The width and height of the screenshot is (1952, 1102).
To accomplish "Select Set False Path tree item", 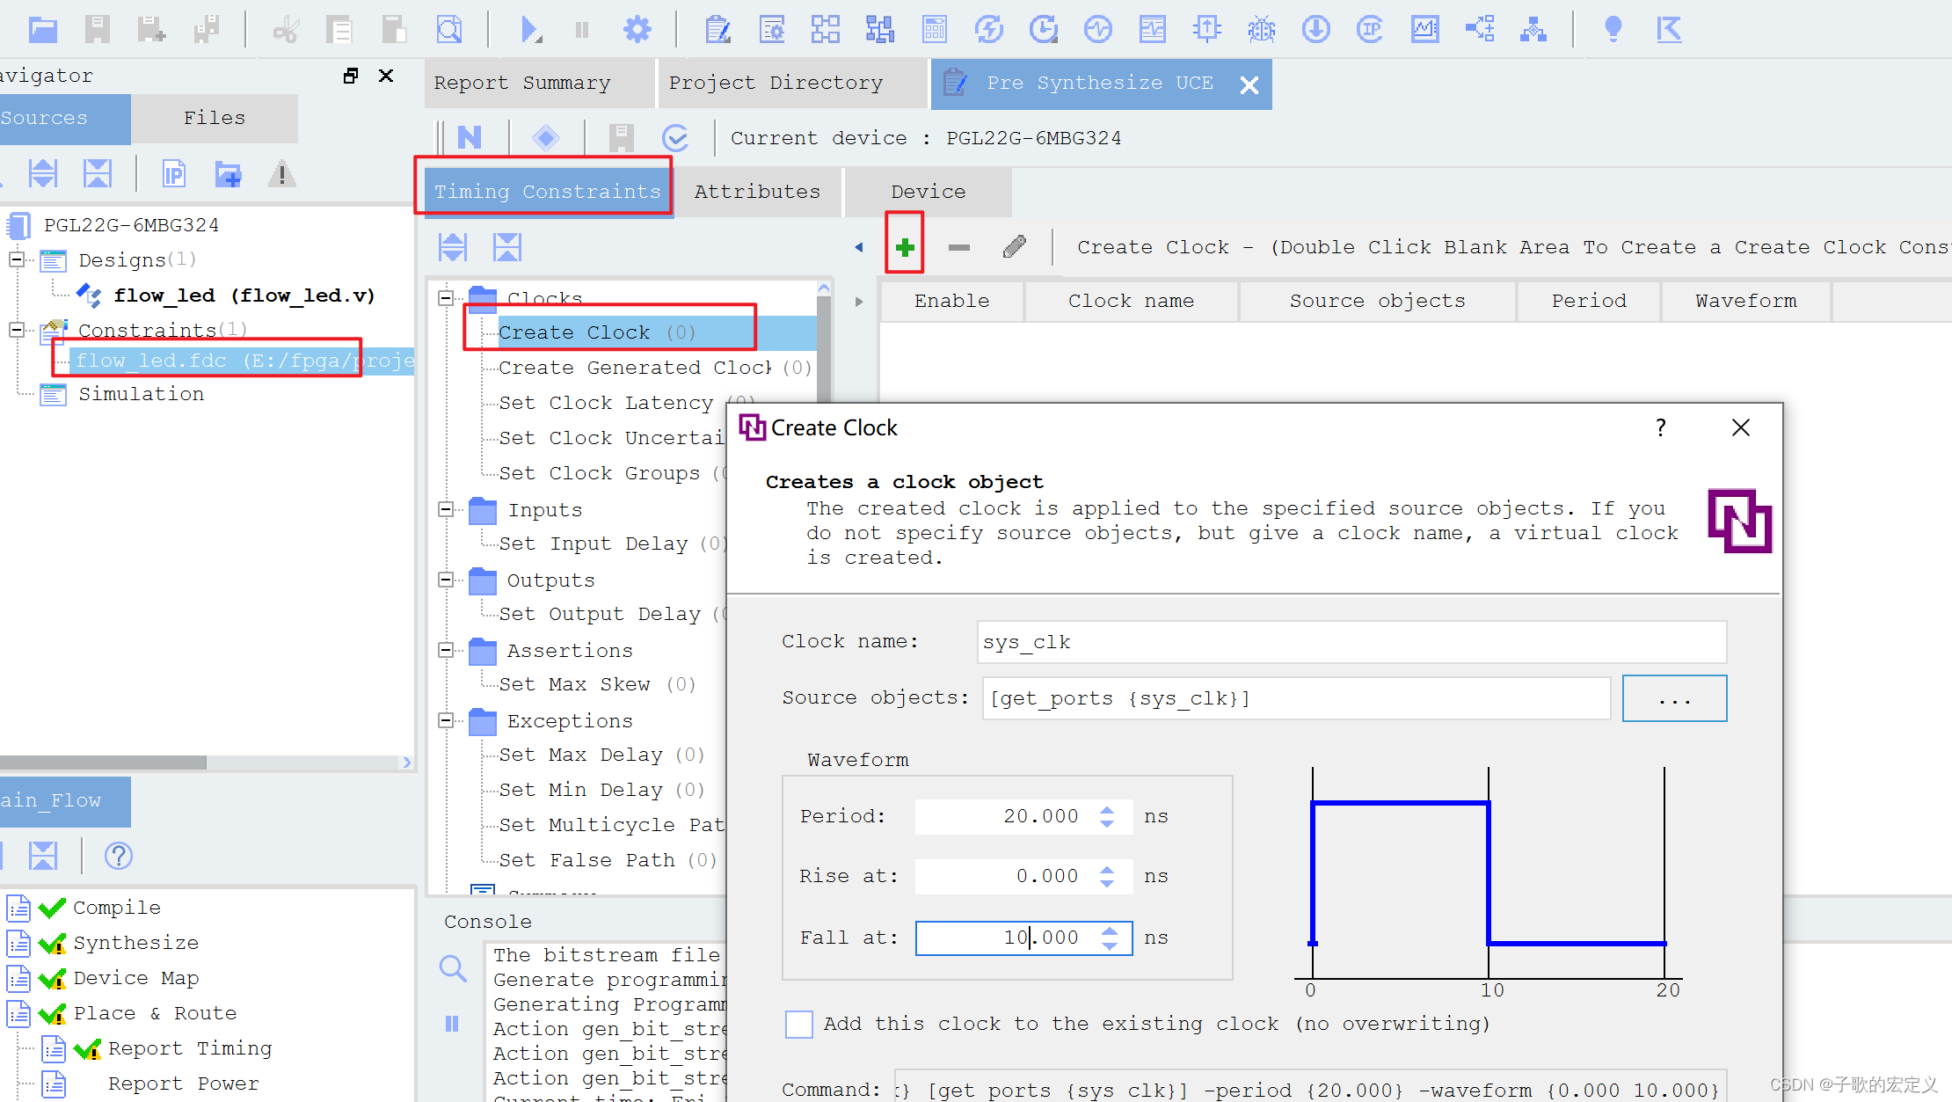I will pyautogui.click(x=608, y=860).
